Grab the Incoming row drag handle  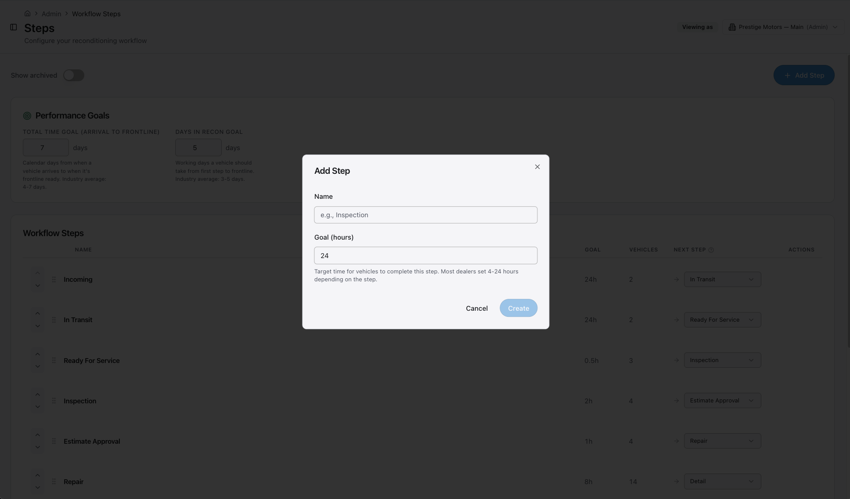[54, 280]
